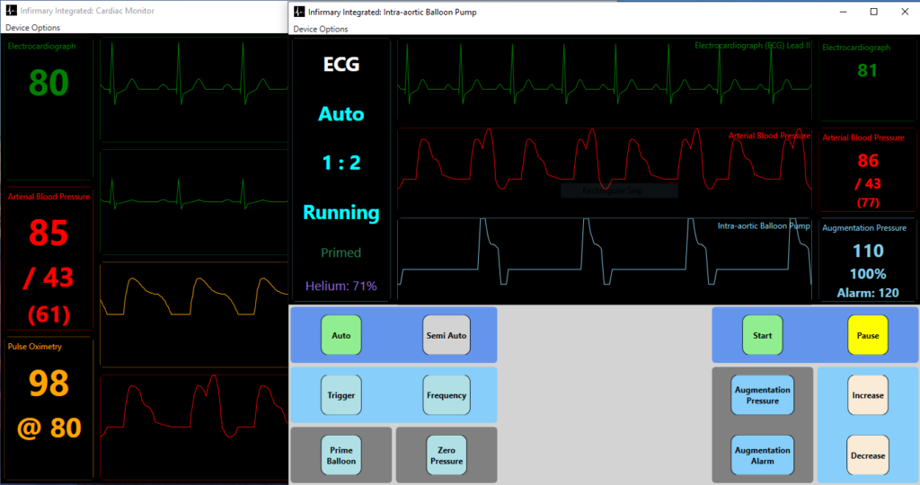Click the top ECG tracing in Cardiac Monitor
The image size is (920, 485).
click(194, 89)
